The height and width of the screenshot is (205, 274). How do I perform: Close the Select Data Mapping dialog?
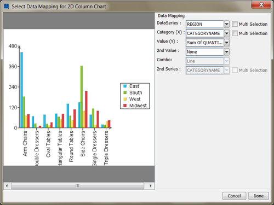point(261,4)
